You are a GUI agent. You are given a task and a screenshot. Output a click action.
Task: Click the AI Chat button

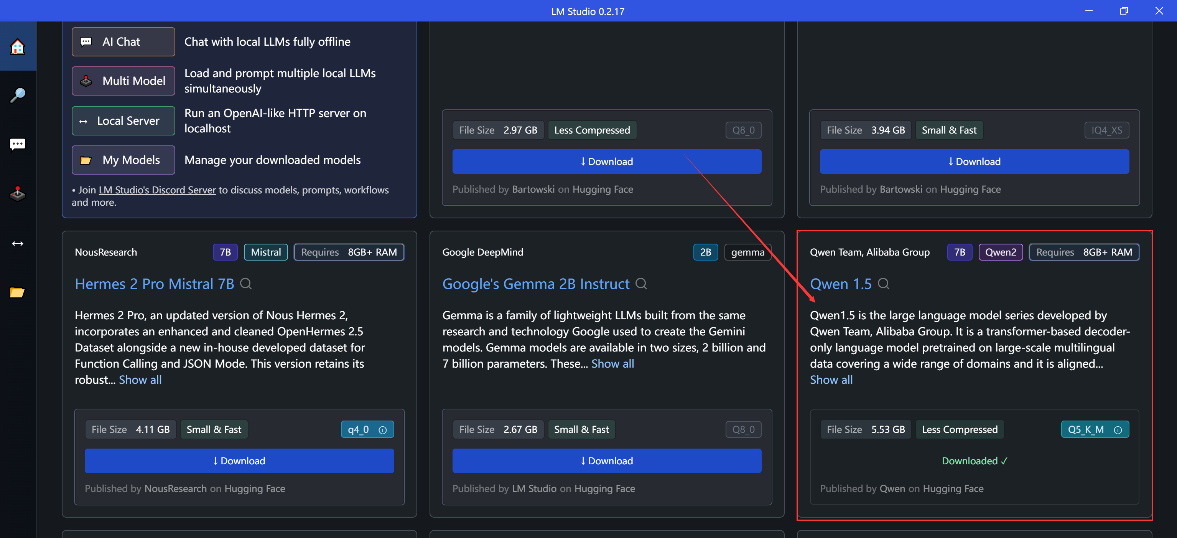click(x=123, y=41)
